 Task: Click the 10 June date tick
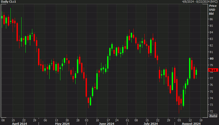coord(97,120)
